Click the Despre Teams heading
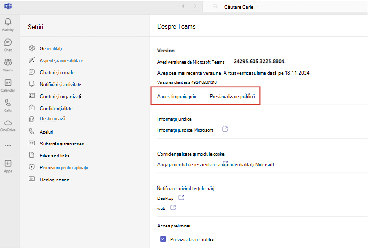The height and width of the screenshot is (250, 368). point(177,26)
